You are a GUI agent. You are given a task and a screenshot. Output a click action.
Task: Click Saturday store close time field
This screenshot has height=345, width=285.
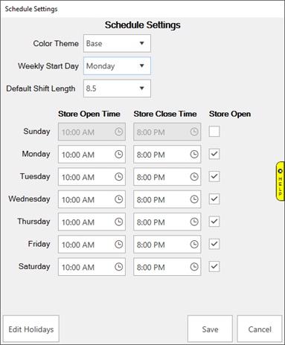coord(167,267)
